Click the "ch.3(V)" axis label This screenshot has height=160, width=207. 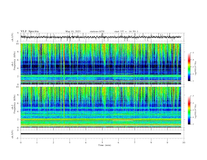point(13,134)
